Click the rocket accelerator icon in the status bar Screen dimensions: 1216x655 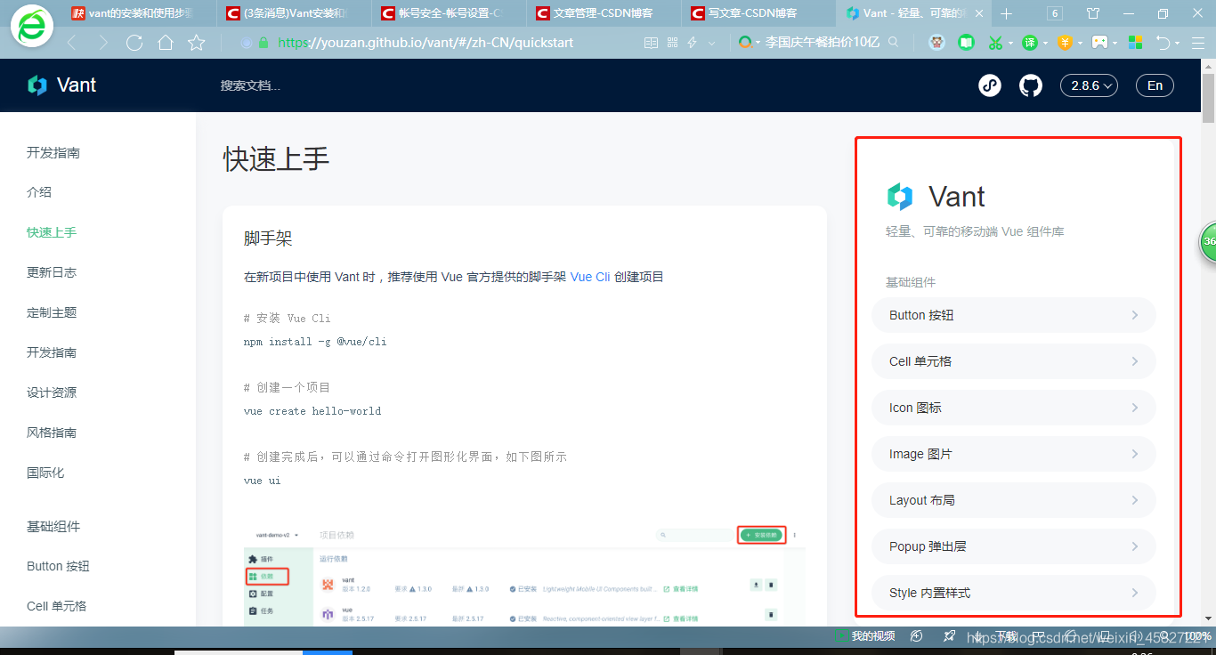(x=950, y=636)
